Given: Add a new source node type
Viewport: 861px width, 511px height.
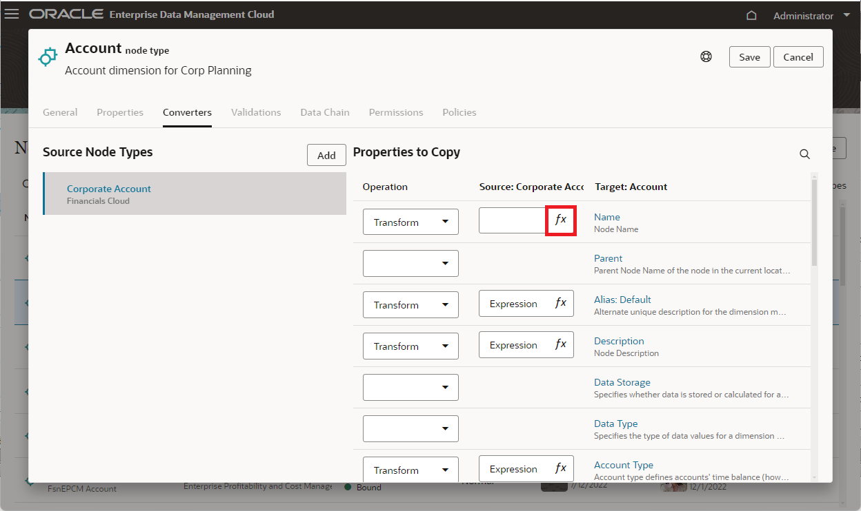Looking at the screenshot, I should [326, 155].
